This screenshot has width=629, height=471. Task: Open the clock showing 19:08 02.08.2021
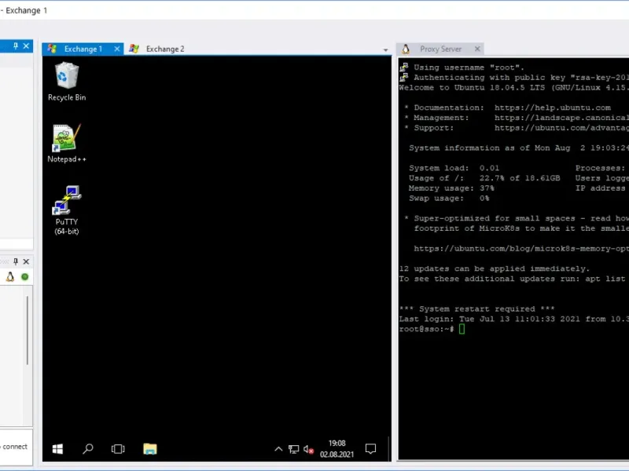pos(337,448)
